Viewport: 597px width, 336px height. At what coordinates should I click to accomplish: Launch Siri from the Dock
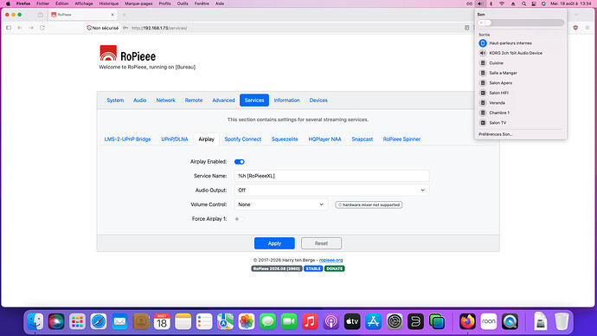coord(56,321)
